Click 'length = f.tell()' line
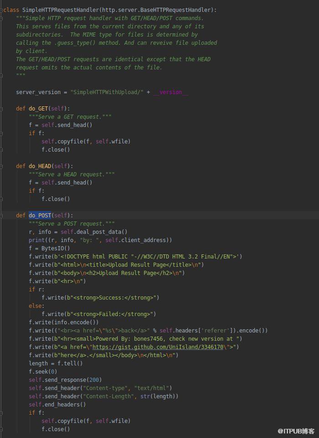 coord(56,364)
